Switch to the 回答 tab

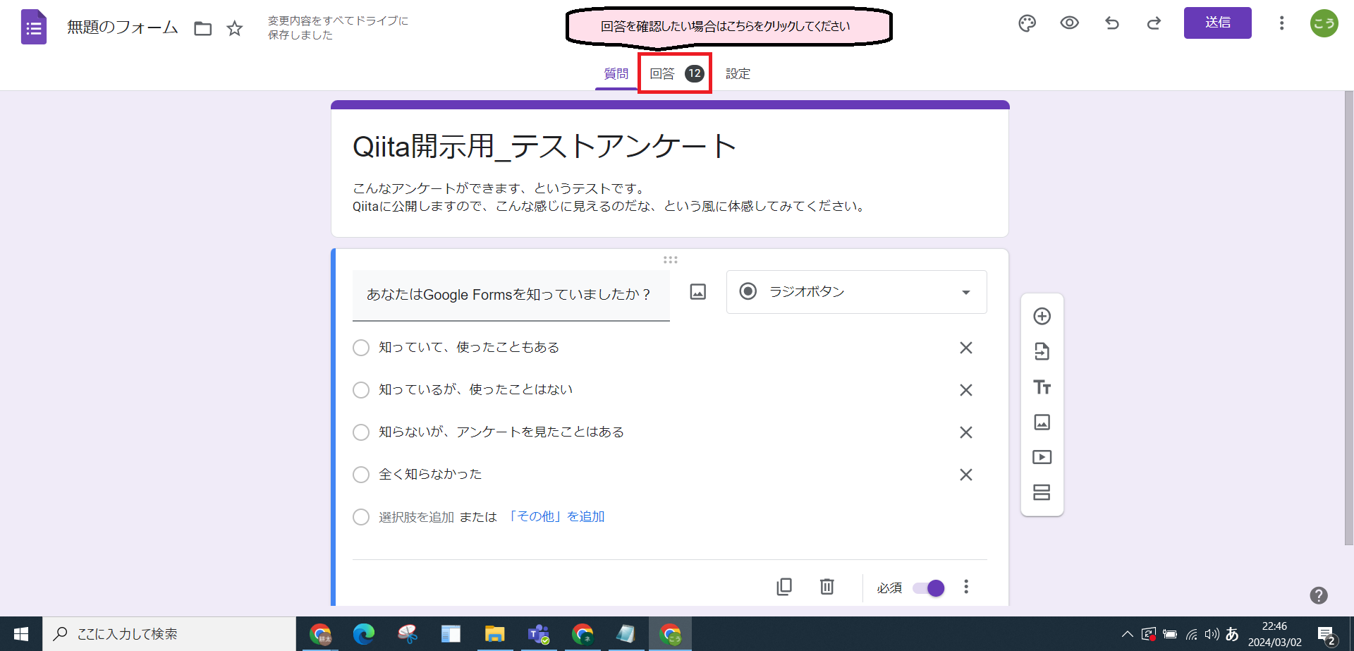[664, 73]
